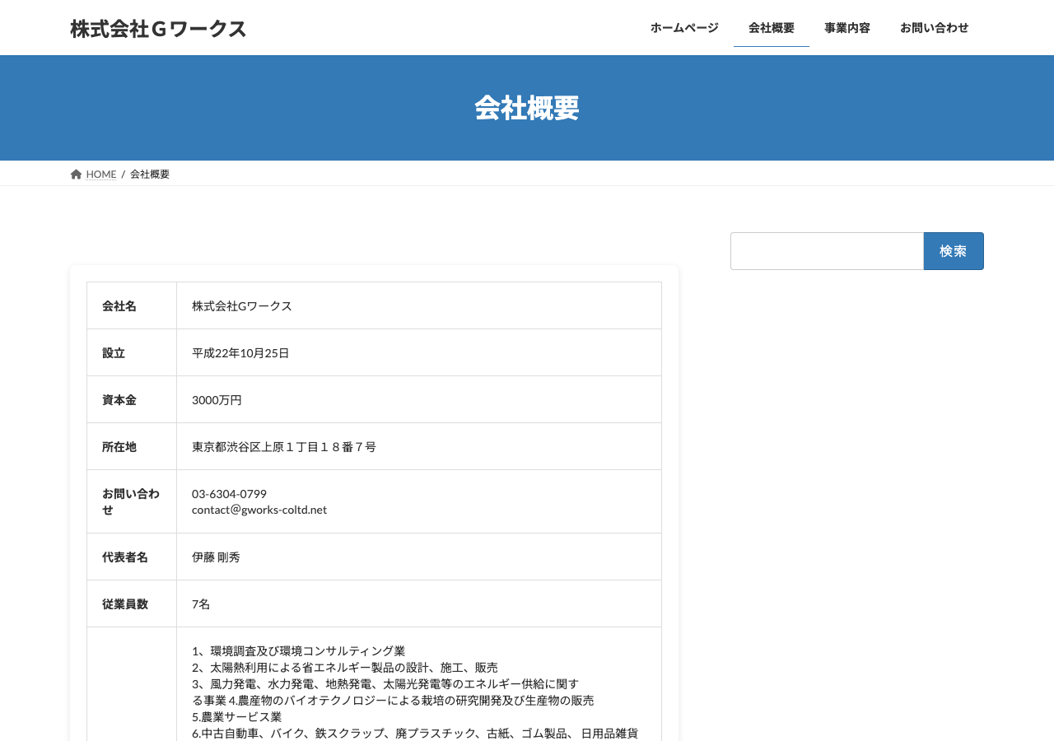Click line 5.農業サービス業
This screenshot has width=1054, height=741.
pyautogui.click(x=237, y=716)
